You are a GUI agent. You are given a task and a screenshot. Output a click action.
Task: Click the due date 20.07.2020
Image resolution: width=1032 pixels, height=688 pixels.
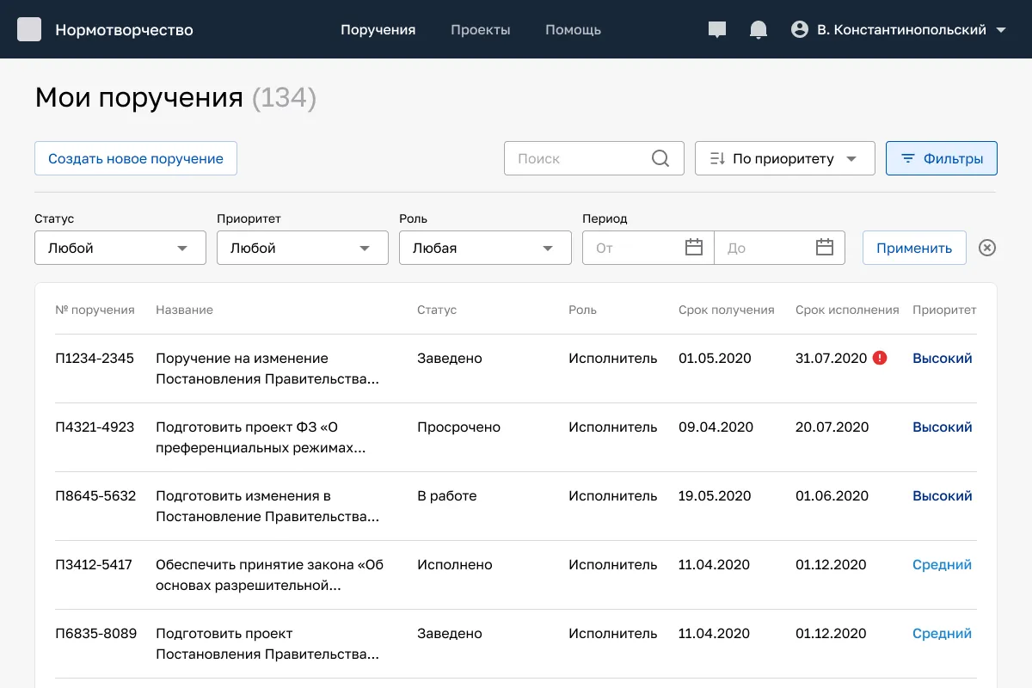tap(832, 427)
